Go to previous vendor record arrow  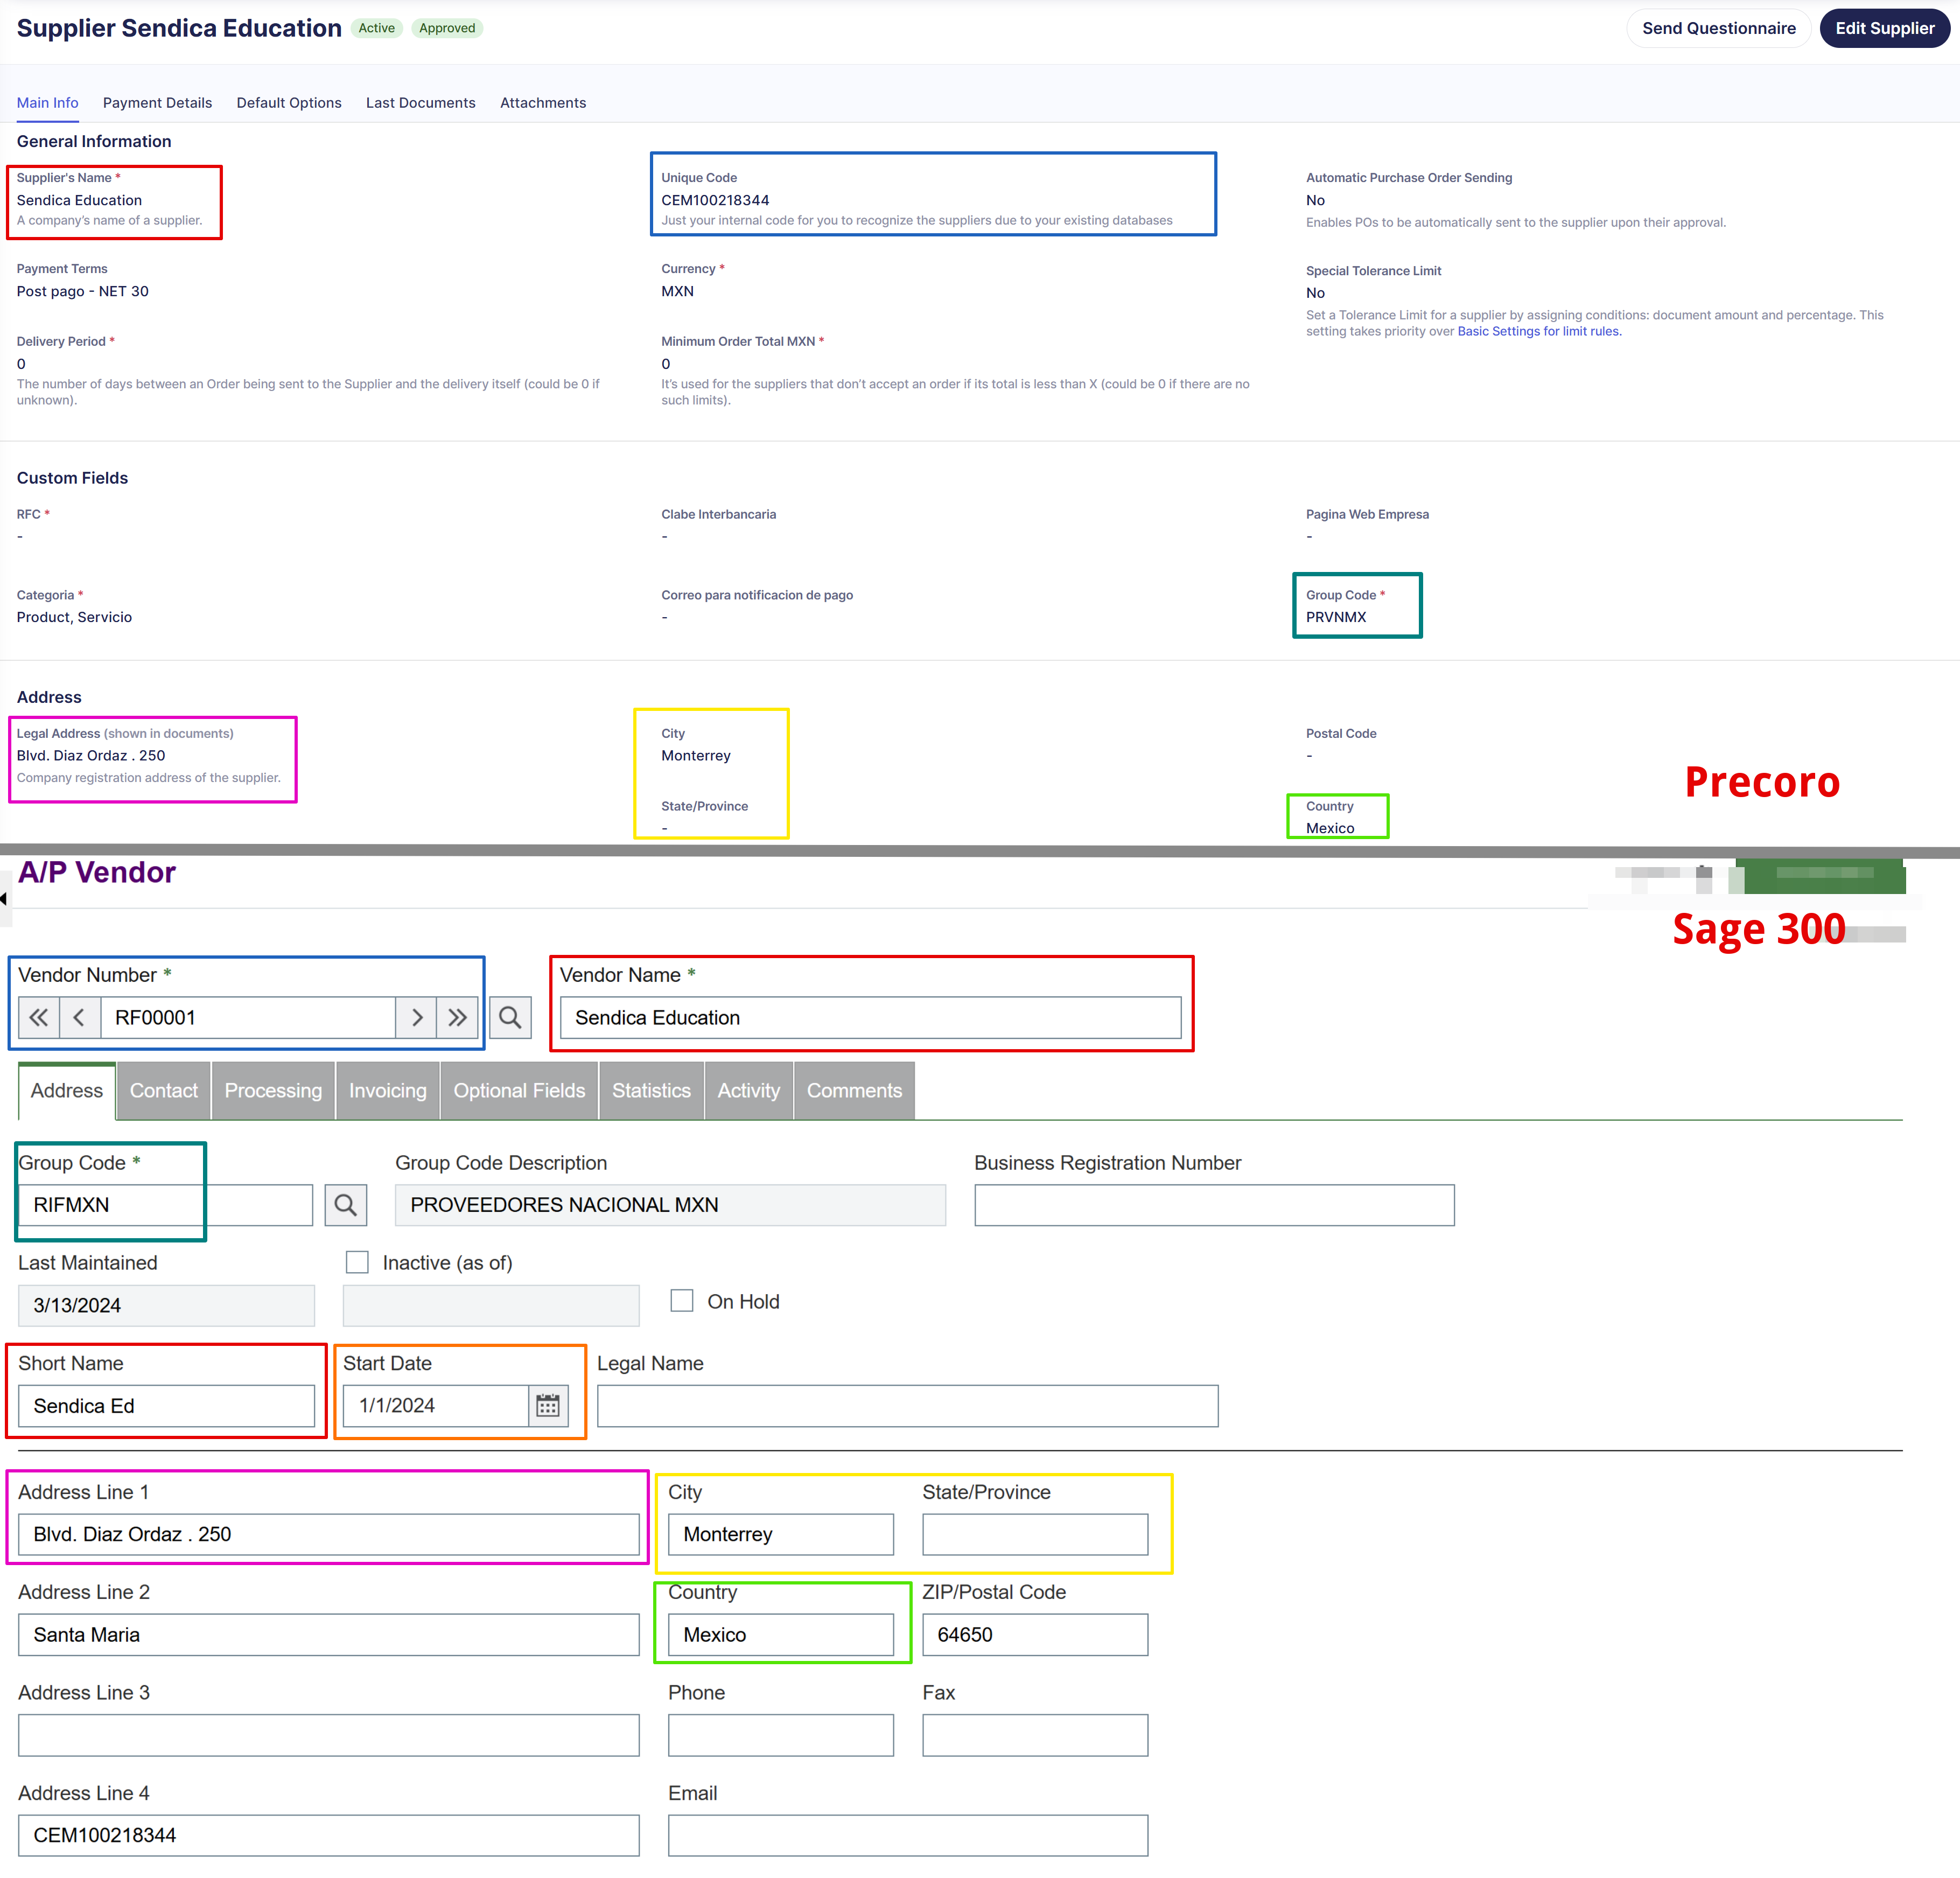[79, 1017]
